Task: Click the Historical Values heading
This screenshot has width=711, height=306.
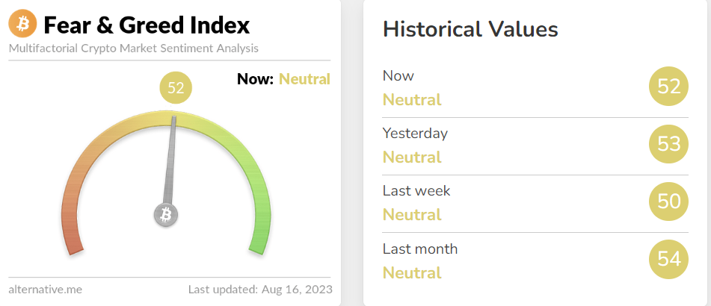Action: coord(470,29)
